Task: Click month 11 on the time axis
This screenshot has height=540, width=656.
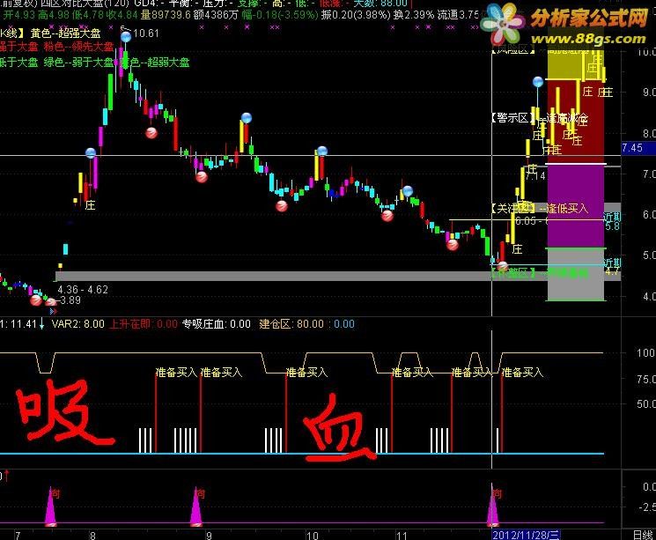Action: [x=402, y=535]
